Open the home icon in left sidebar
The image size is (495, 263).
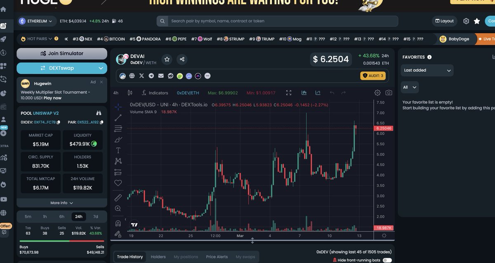click(3, 9)
